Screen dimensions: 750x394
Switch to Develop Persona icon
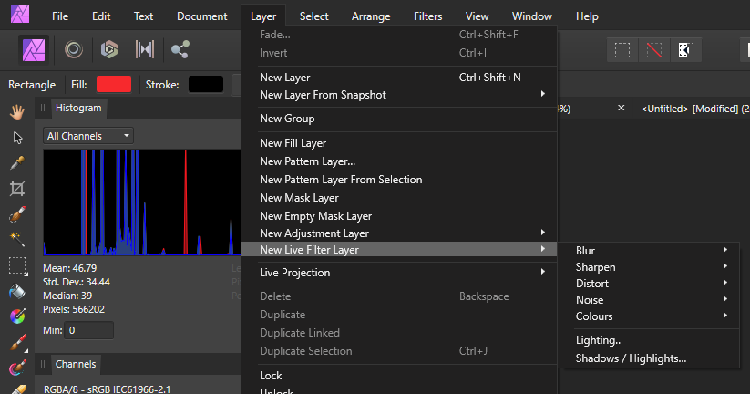[x=109, y=49]
